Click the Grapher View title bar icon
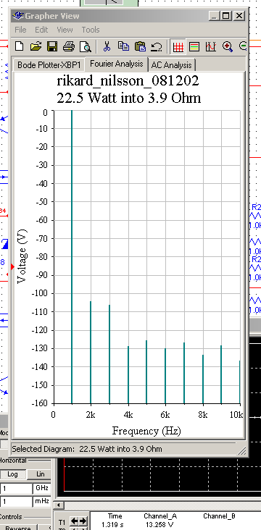Viewport: 261px width, 530px height. tap(19, 16)
